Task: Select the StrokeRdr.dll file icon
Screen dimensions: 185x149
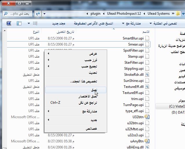Action: [x=147, y=75]
